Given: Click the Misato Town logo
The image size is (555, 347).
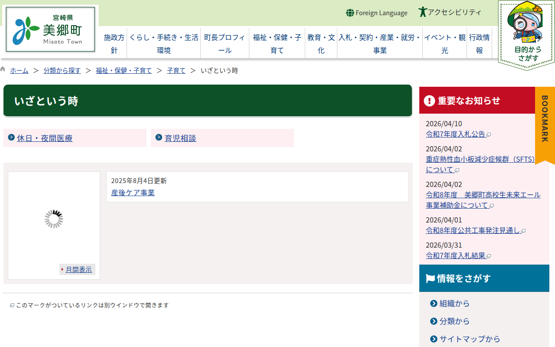Looking at the screenshot, I should (50, 29).
